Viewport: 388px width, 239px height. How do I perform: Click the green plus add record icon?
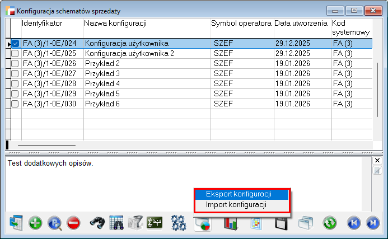pos(35,223)
